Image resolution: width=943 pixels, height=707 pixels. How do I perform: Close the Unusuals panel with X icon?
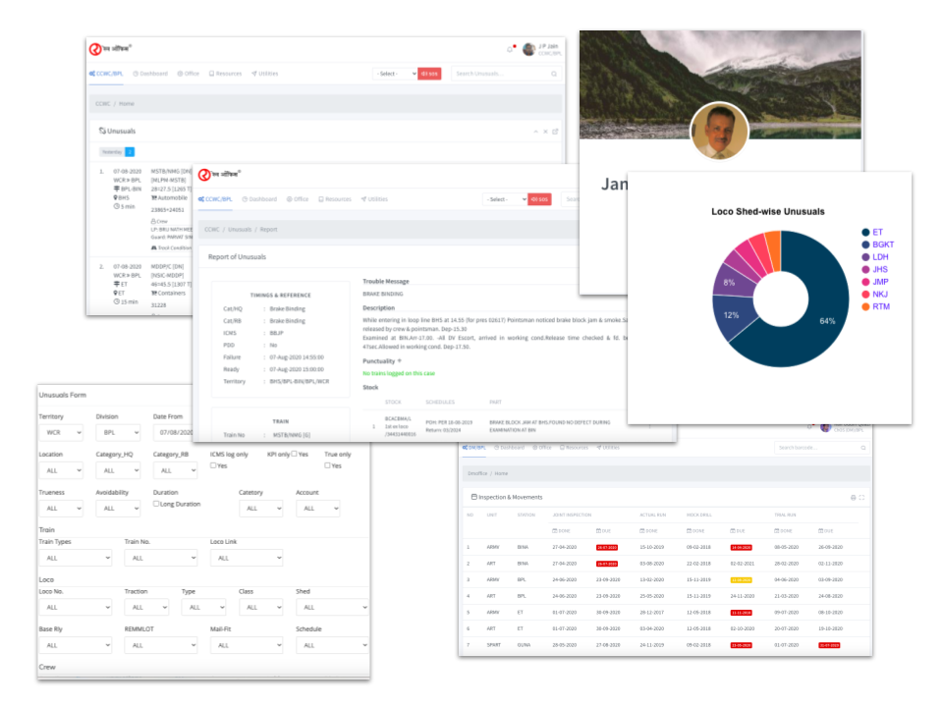tap(545, 131)
